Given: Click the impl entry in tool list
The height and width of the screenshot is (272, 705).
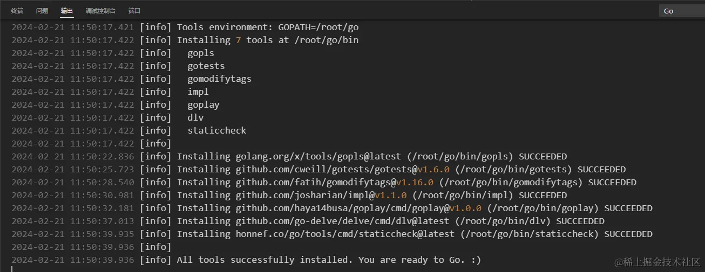Looking at the screenshot, I should 198,92.
